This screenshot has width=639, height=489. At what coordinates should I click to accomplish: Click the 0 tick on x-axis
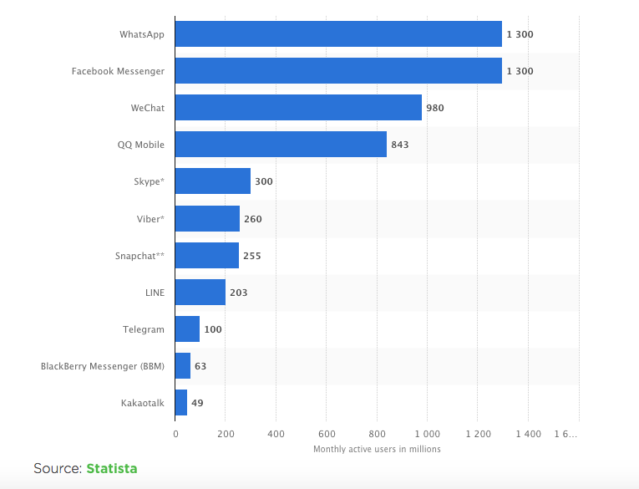(175, 434)
